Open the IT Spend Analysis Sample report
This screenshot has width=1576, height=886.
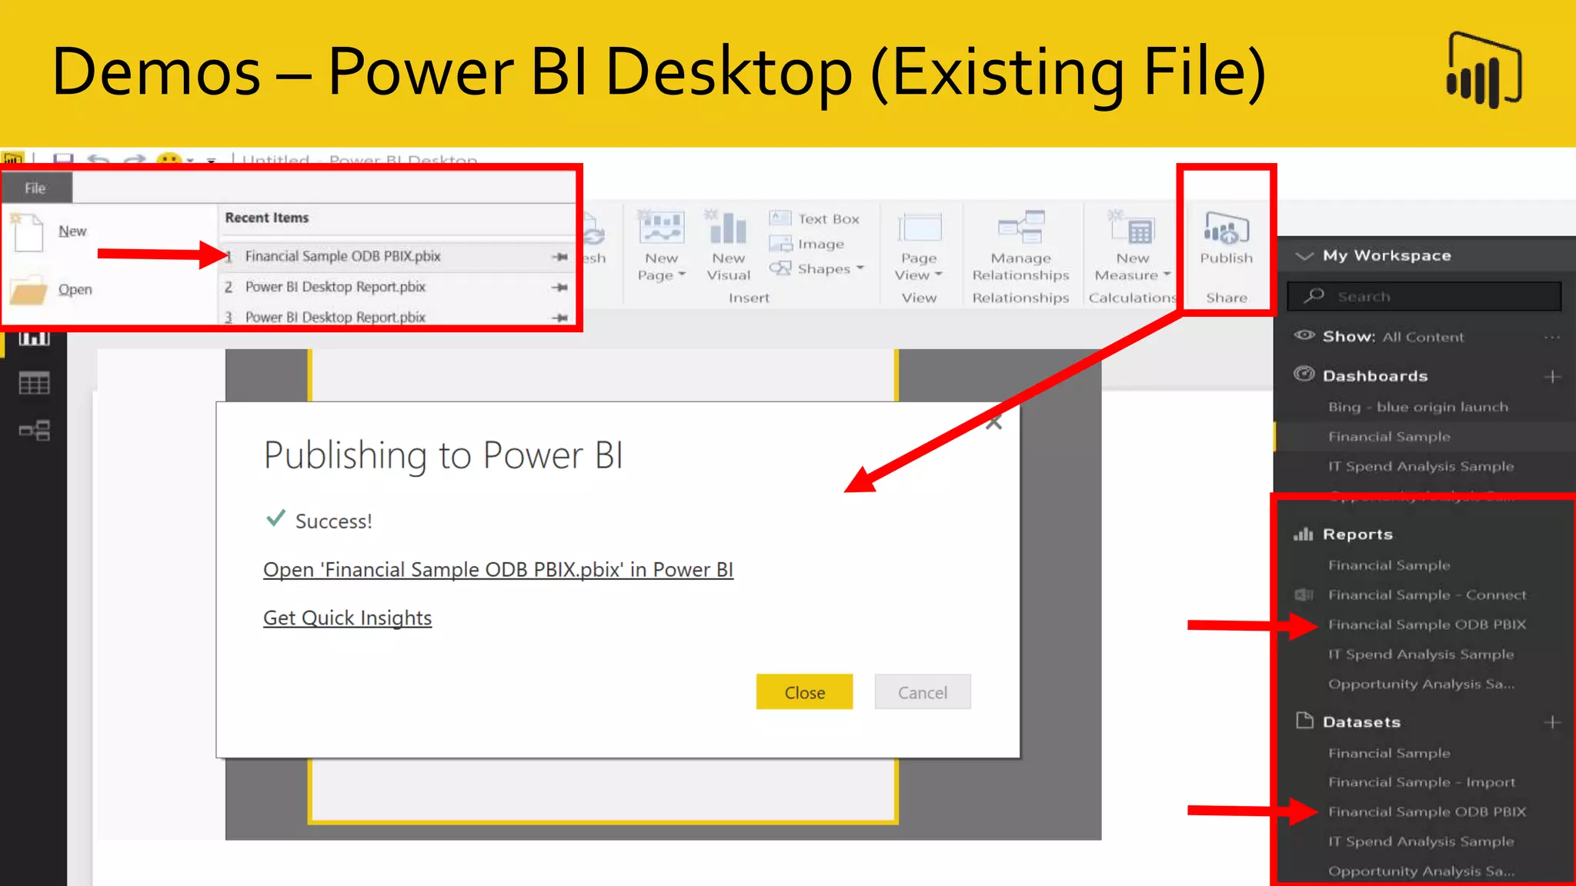[x=1421, y=655]
